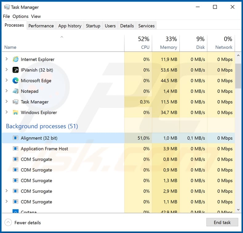The height and width of the screenshot is (233, 243).
Task: Switch to the Services tab
Action: [x=146, y=26]
